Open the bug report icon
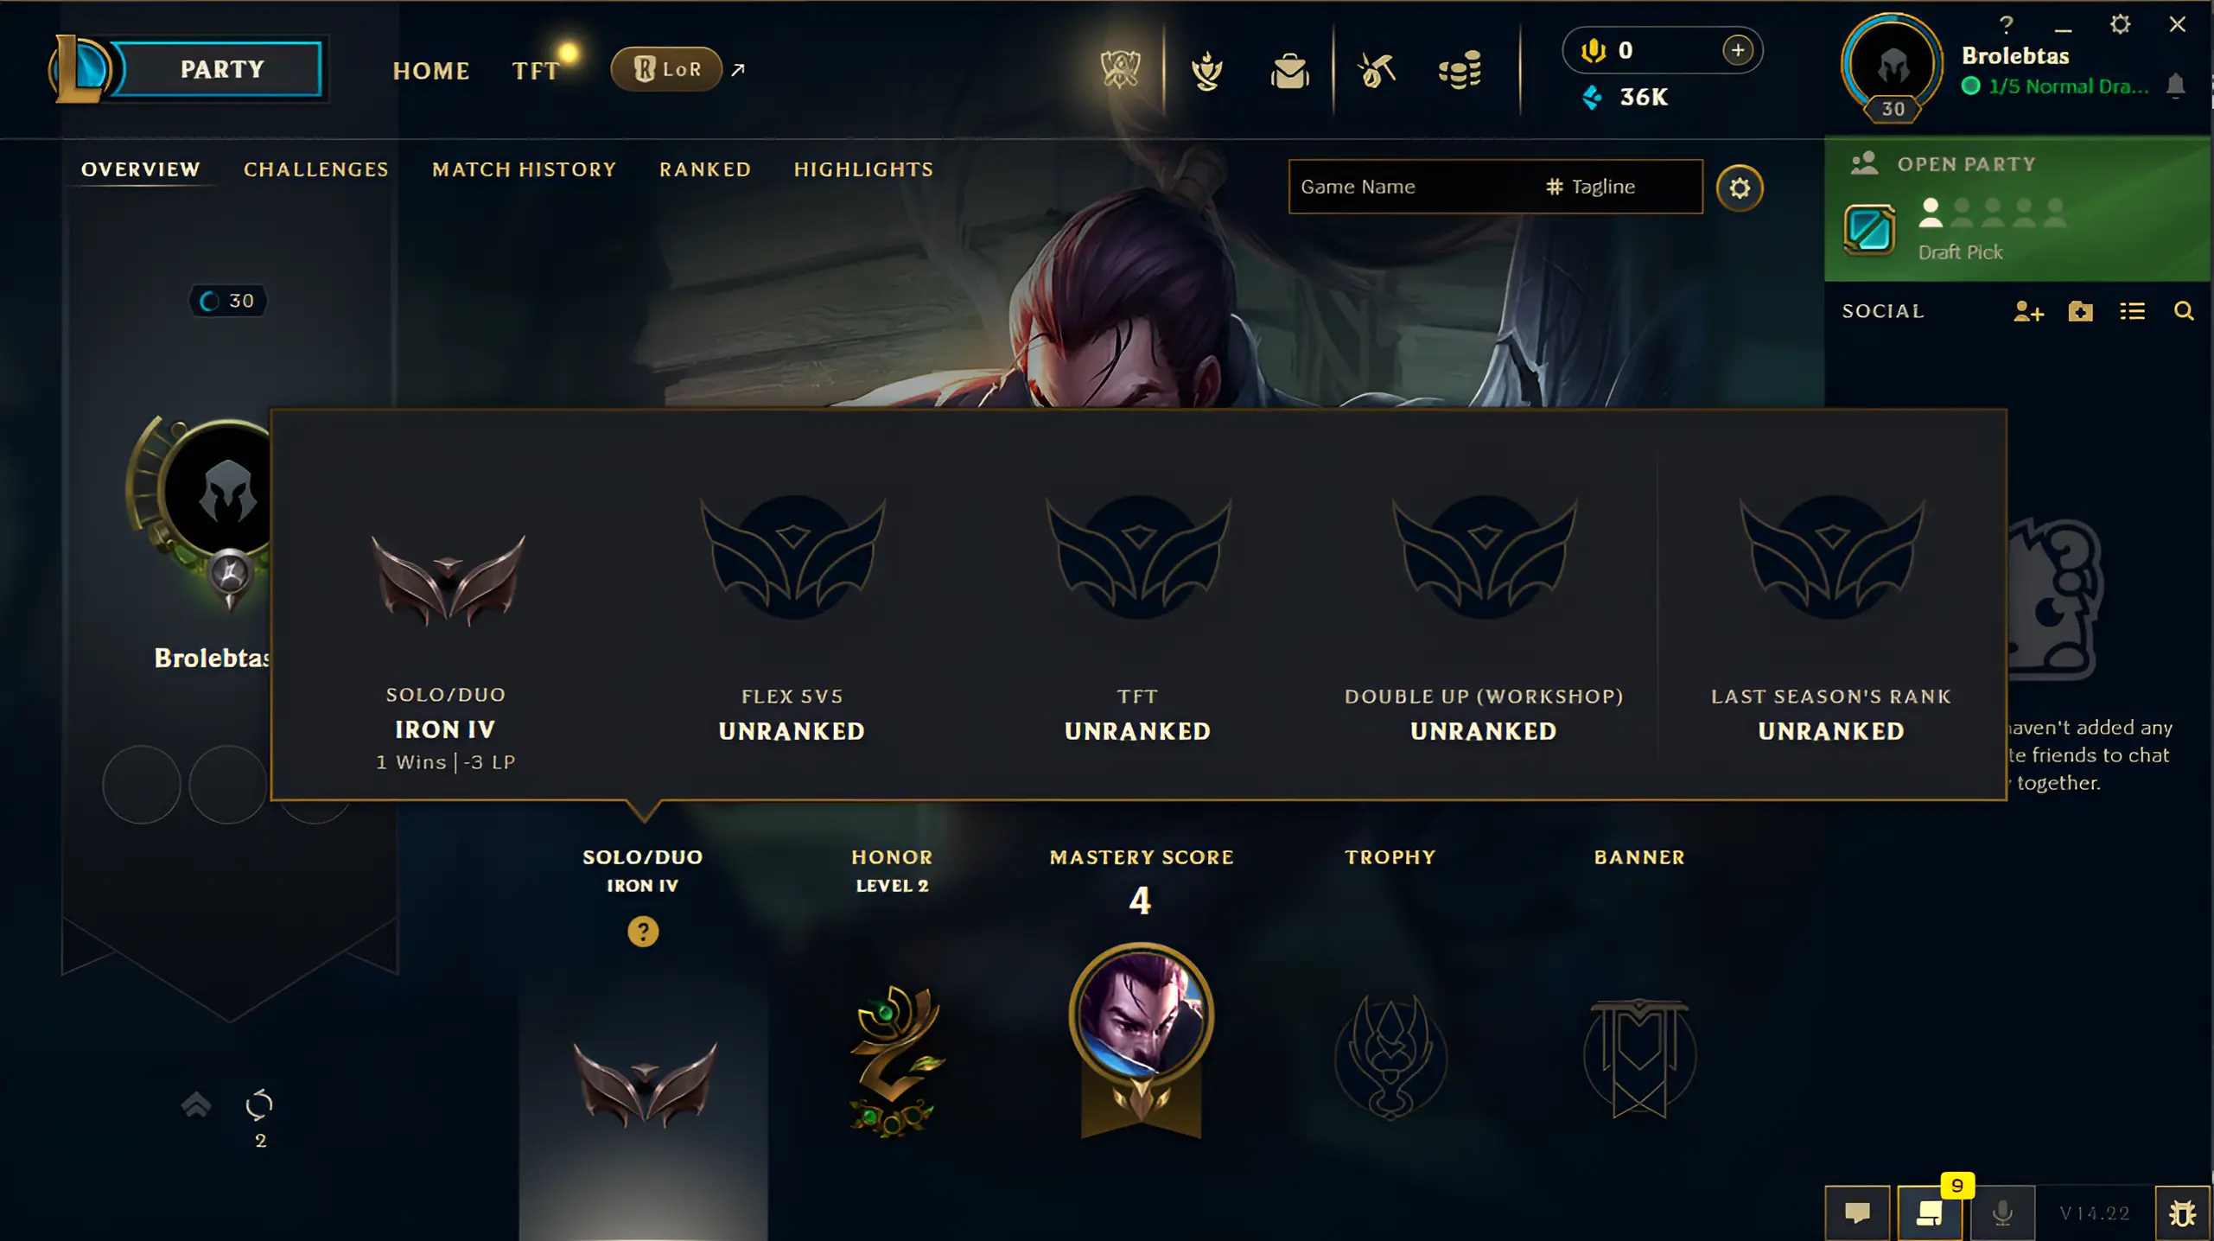This screenshot has width=2214, height=1241. pyautogui.click(x=2182, y=1213)
